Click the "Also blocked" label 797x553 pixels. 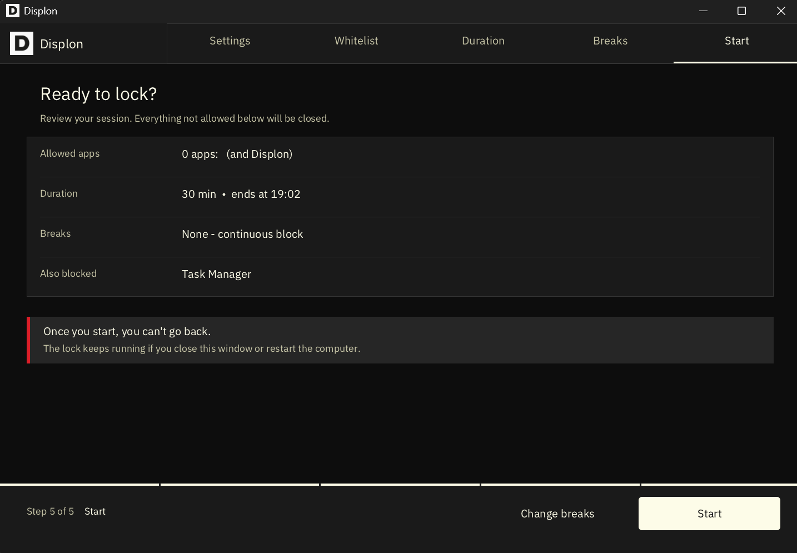68,273
